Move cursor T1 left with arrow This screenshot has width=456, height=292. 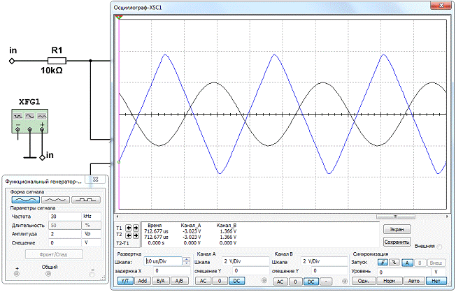127,228
